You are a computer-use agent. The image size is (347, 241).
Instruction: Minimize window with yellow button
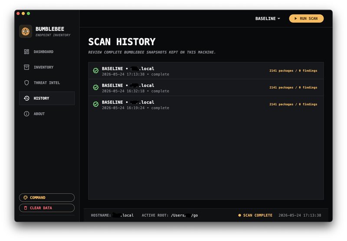point(23,13)
